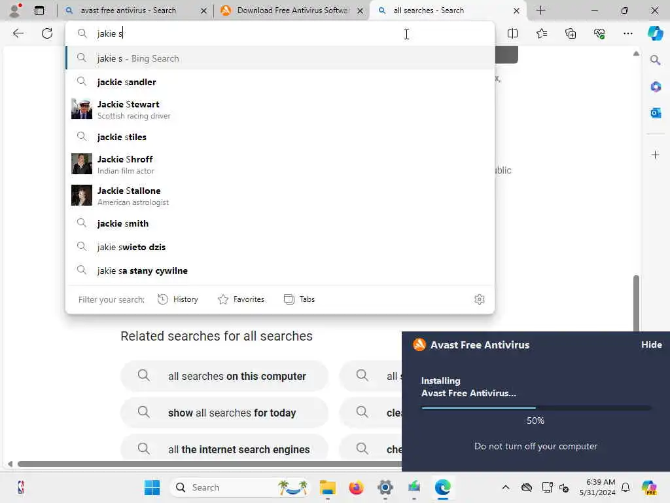This screenshot has width=670, height=503.
Task: Open the Avast taskbar installer icon
Action: coord(414,487)
